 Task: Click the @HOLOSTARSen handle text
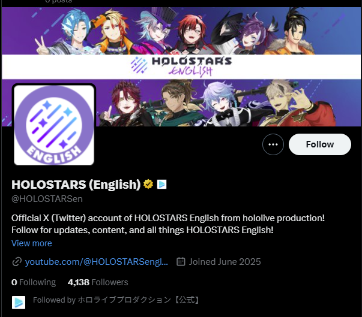pyautogui.click(x=47, y=199)
